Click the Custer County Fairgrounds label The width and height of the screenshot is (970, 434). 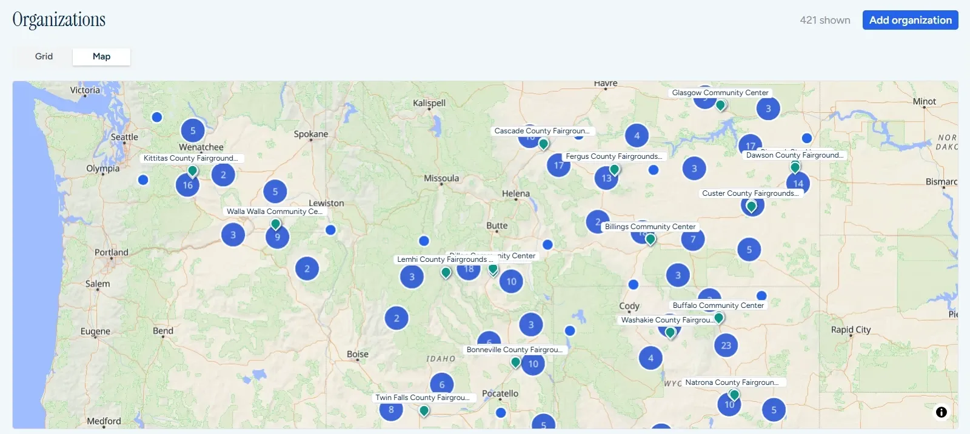click(x=751, y=193)
